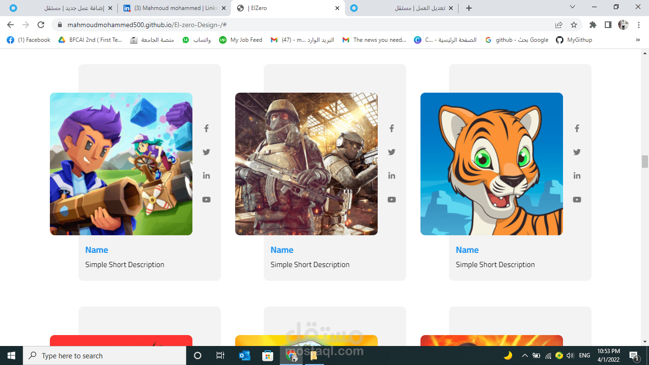Go back with the browser back arrow

tap(10, 25)
